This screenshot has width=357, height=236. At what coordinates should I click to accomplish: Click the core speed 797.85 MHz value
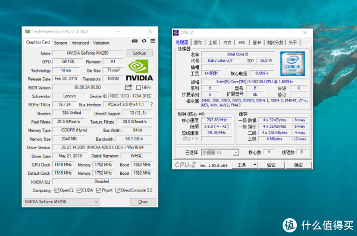(217, 120)
